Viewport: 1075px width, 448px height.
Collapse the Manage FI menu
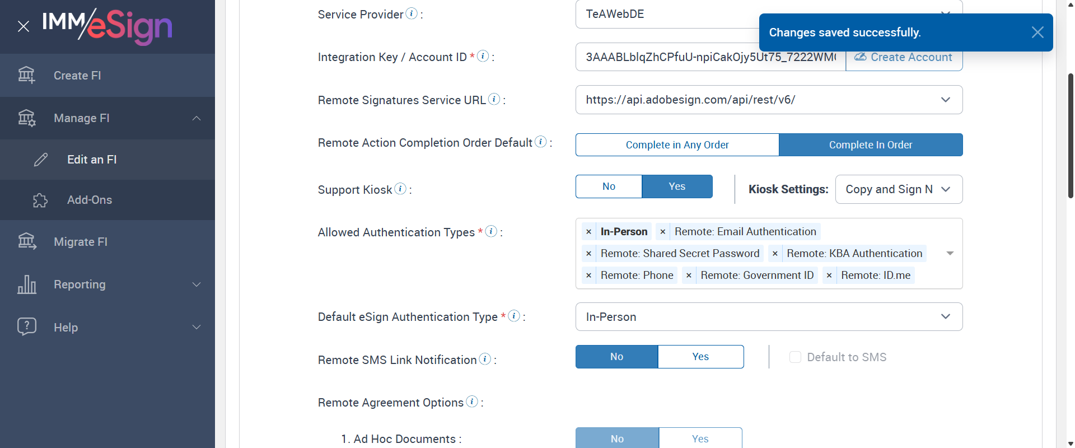coord(197,118)
